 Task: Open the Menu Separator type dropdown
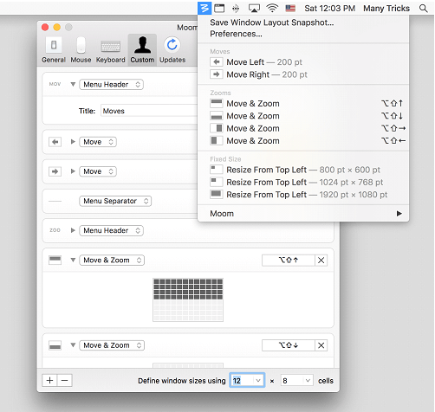115,201
